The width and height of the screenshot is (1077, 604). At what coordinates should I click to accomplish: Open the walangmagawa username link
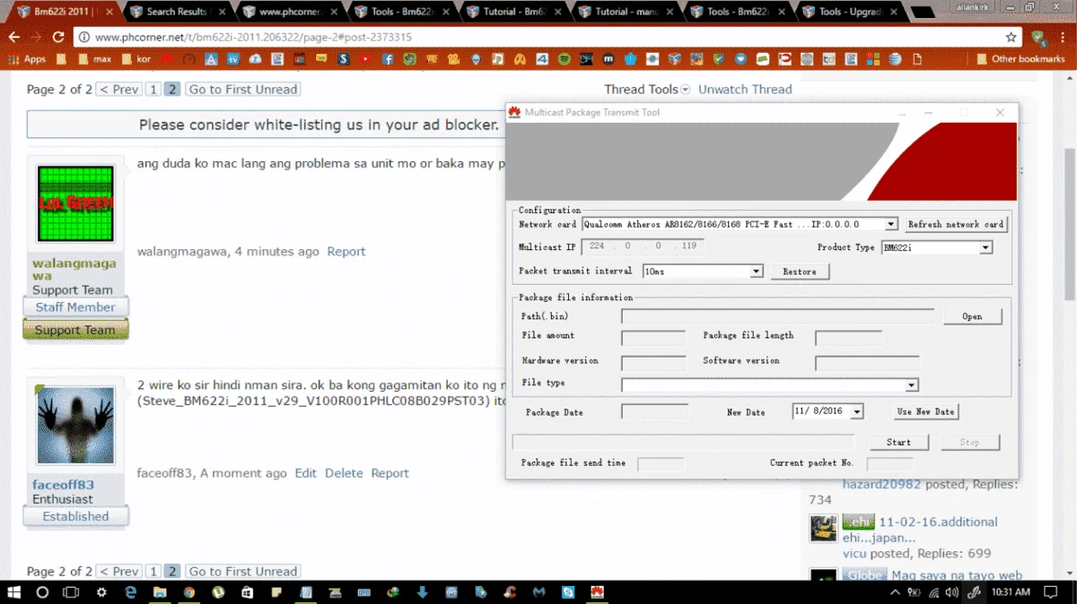(x=74, y=270)
